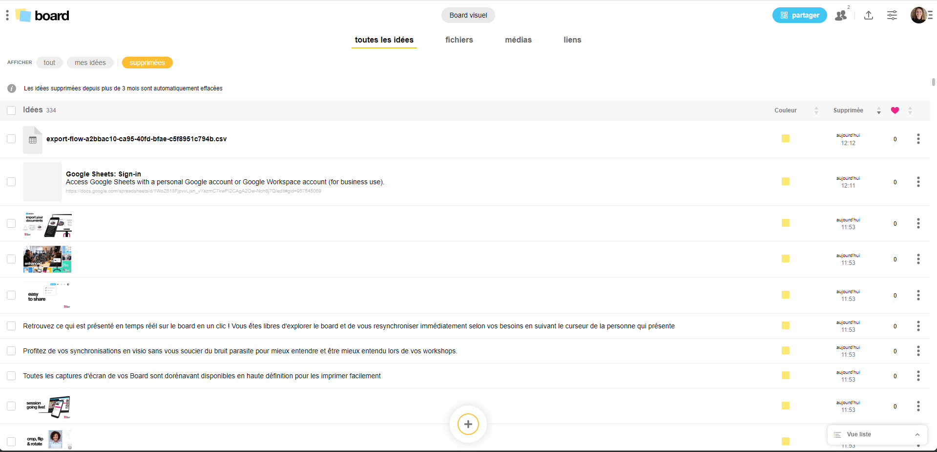The width and height of the screenshot is (937, 452).
Task: Click the export upload icon
Action: (868, 16)
